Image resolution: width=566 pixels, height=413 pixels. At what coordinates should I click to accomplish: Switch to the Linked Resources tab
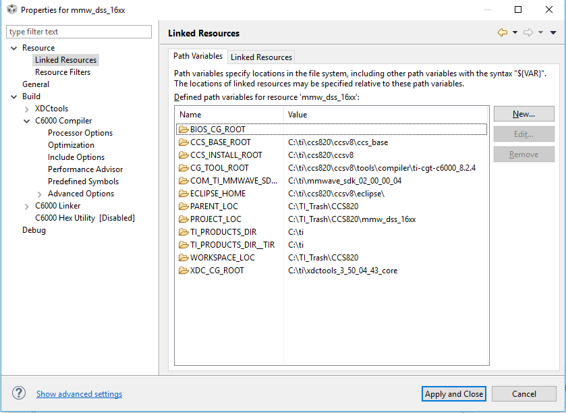261,57
